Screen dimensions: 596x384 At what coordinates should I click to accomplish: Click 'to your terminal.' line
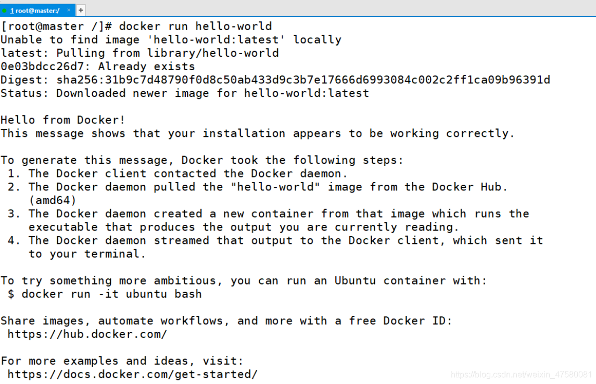tap(87, 254)
